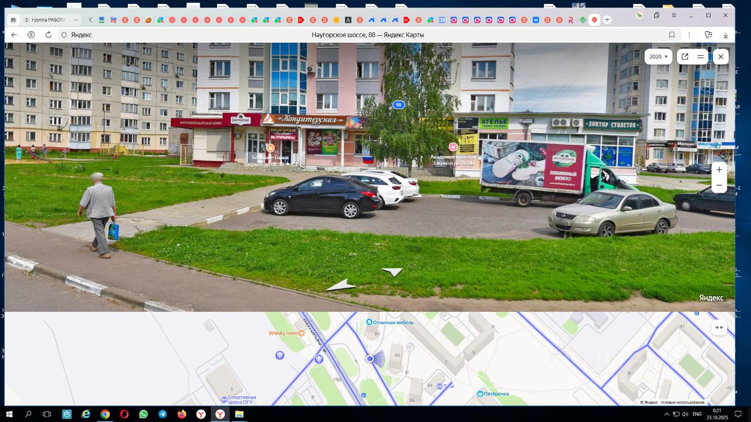Viewport: 751px width, 422px height.
Task: Zoom in the panorama with plus
Action: click(719, 169)
